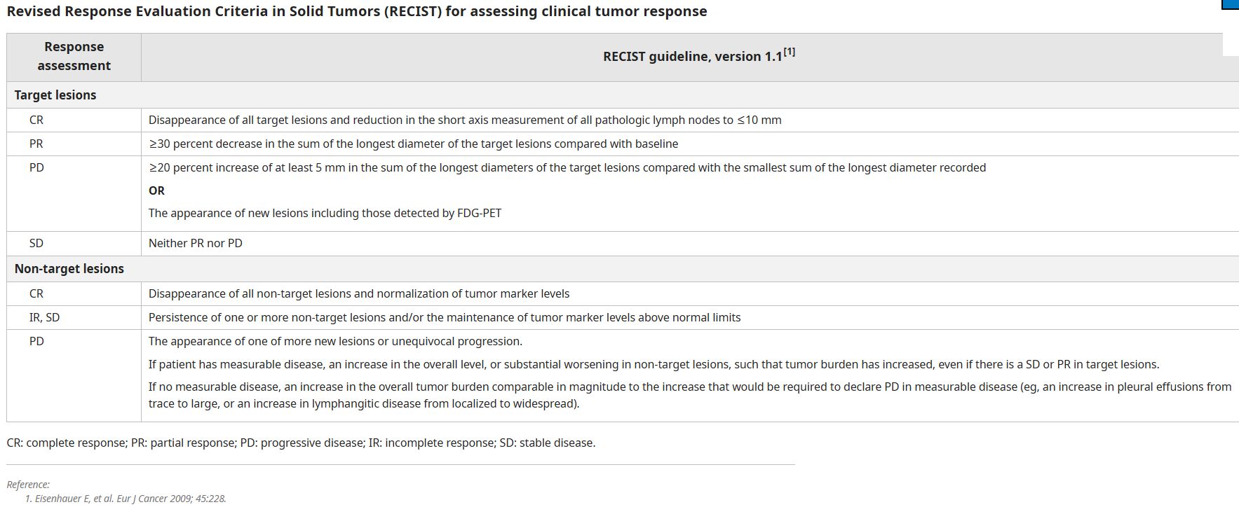Click the bold "OR" text
Viewport: 1239px width, 507px height.
(x=156, y=190)
